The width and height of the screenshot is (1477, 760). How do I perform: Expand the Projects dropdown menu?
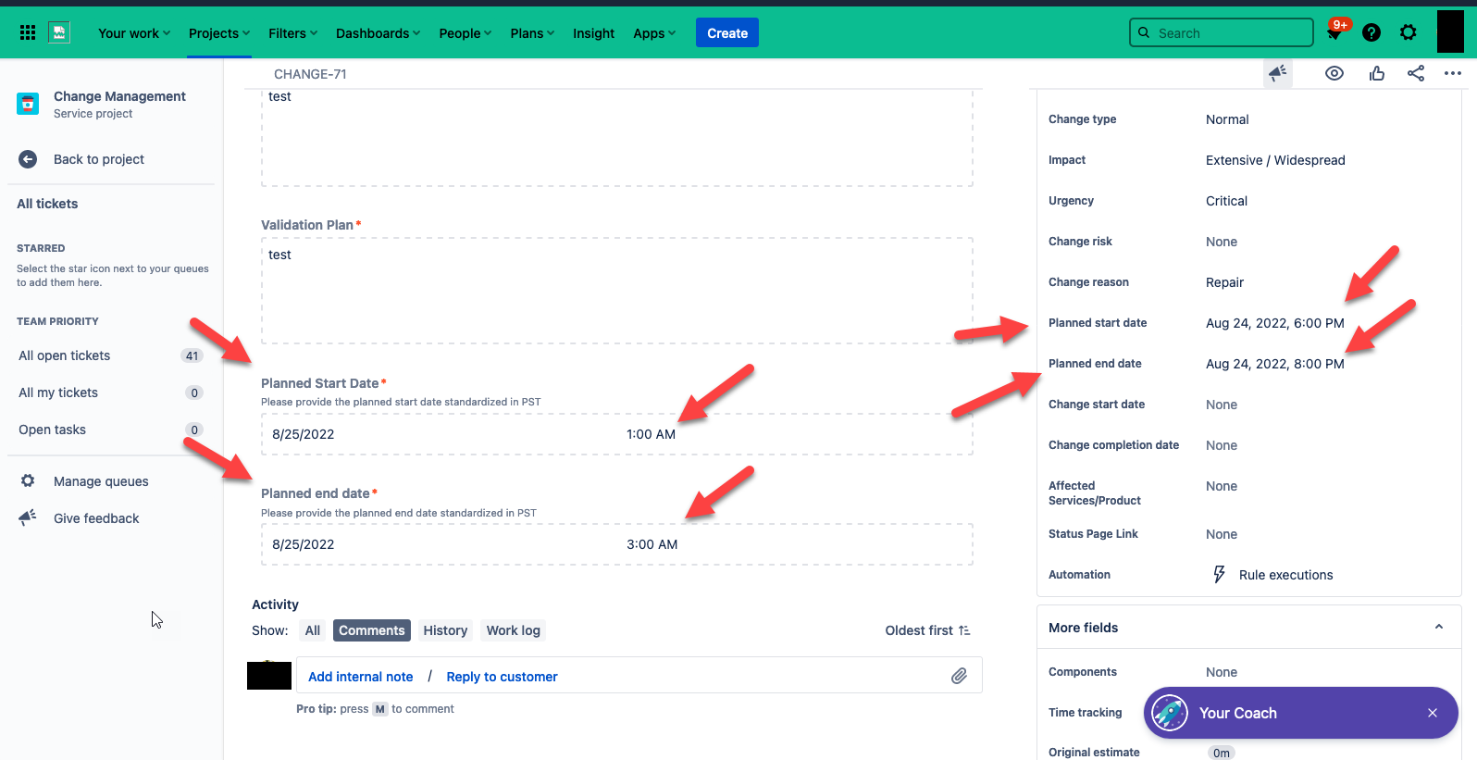pos(219,33)
